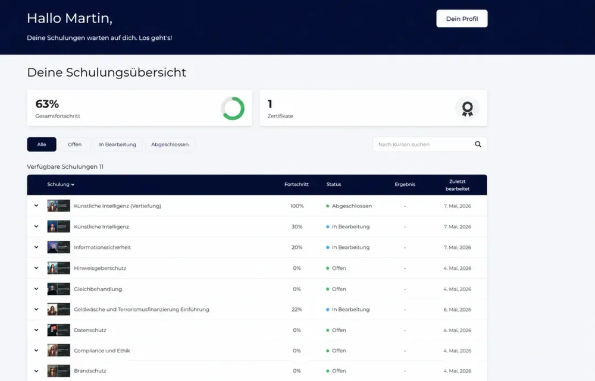Screen dimensions: 595x381
Task: Open the Gleichbehandlung course thumbnail
Action: tap(58, 289)
